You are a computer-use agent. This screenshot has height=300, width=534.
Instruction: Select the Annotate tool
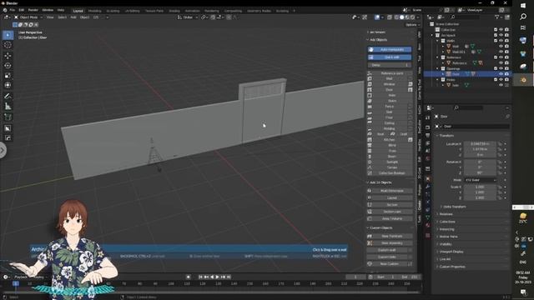point(8,97)
